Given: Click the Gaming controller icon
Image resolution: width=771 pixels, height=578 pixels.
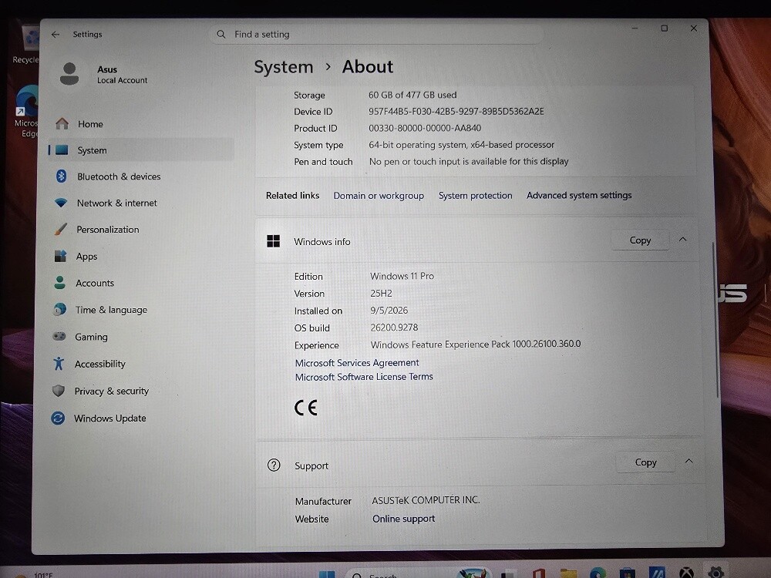Looking at the screenshot, I should [x=59, y=336].
